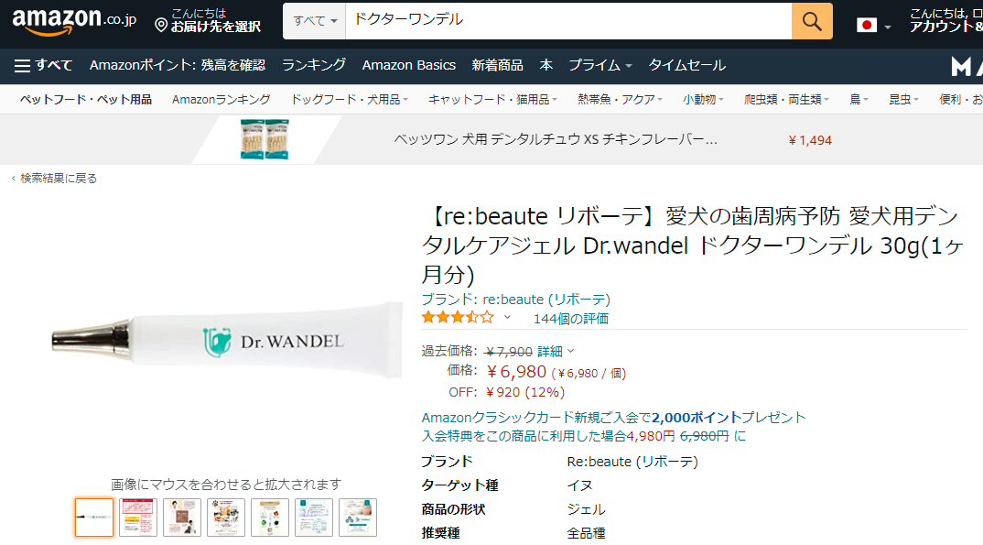Expand キャットフード・猫用品 category dropdown

[492, 99]
